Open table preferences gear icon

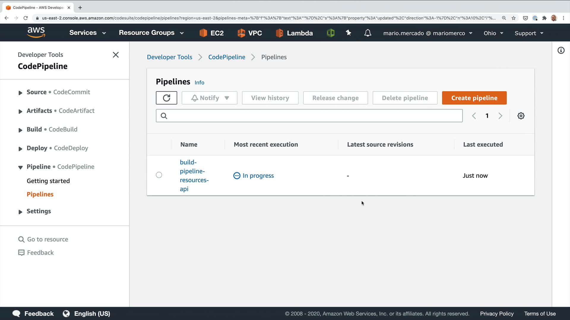click(x=521, y=116)
